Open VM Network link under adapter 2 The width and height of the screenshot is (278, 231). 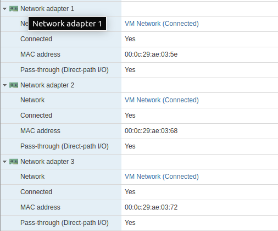click(162, 100)
